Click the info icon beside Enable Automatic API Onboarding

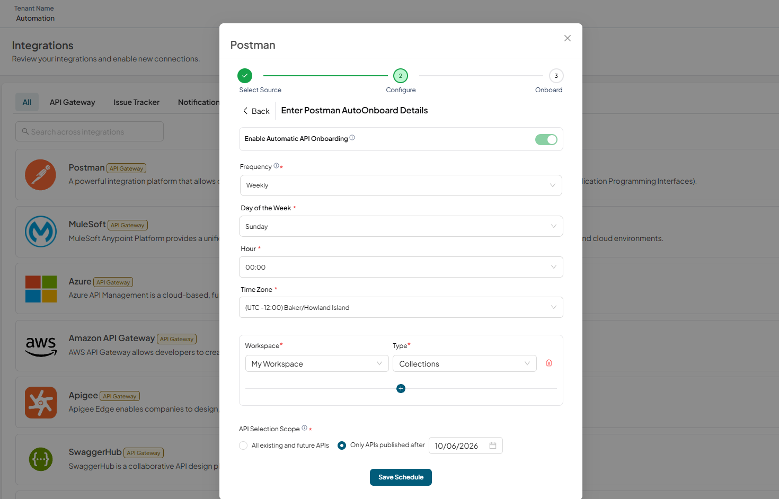[352, 138]
